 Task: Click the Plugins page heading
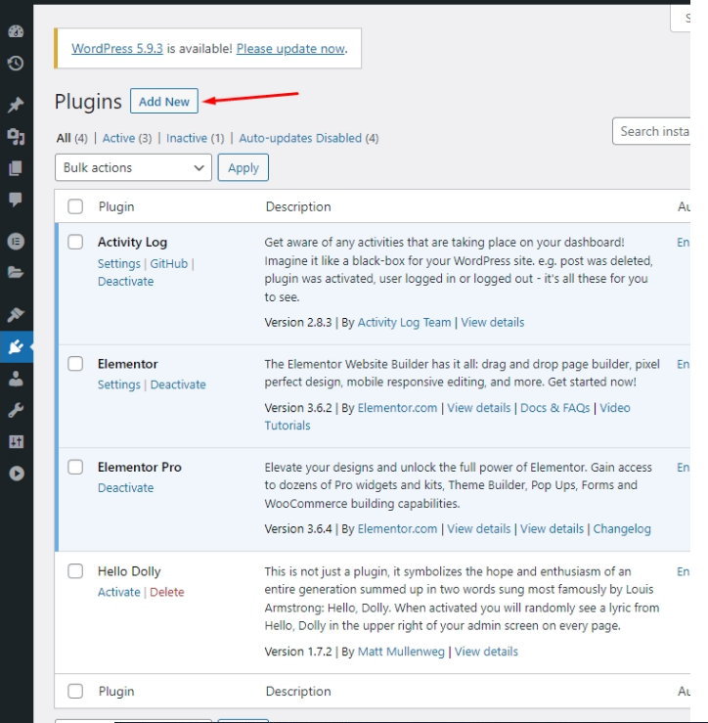coord(88,102)
